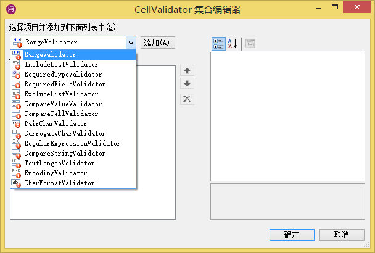Pick CompareCellValidator from the dropdown
This screenshot has height=253, width=375.
60,114
